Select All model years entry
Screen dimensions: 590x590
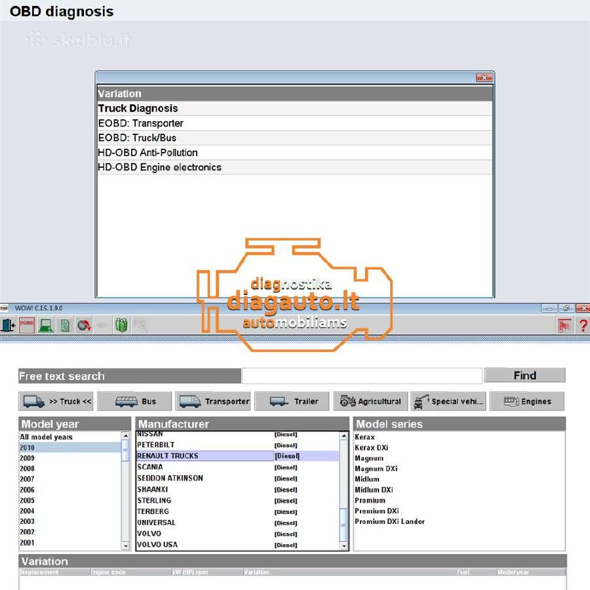70,437
